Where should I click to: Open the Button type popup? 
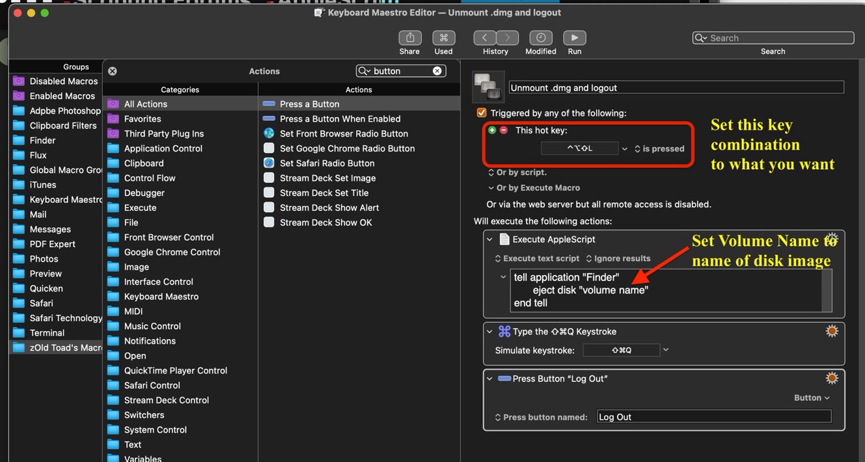812,398
